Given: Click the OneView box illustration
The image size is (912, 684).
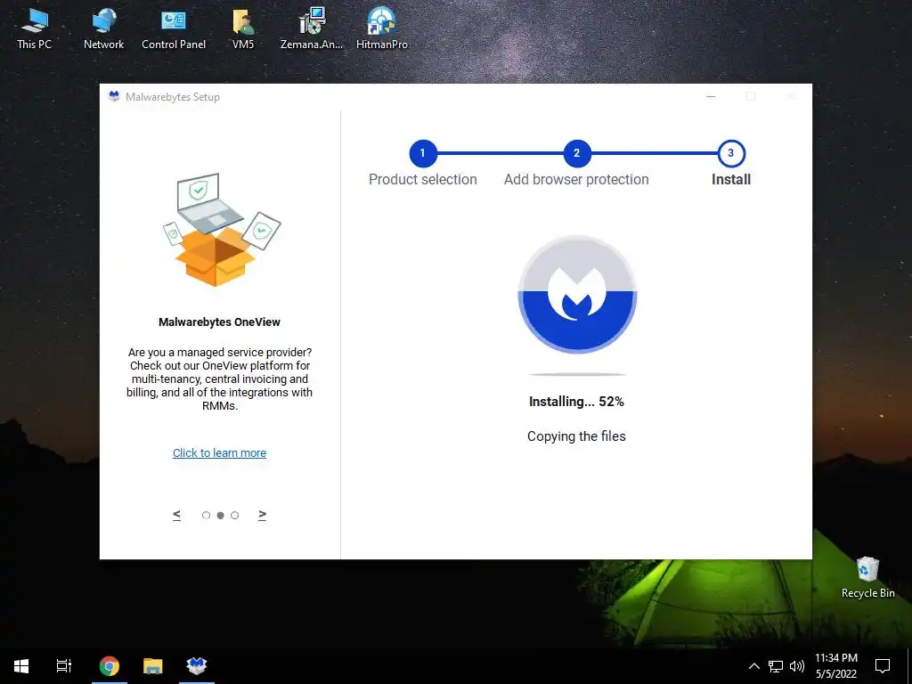Looking at the screenshot, I should [221, 230].
